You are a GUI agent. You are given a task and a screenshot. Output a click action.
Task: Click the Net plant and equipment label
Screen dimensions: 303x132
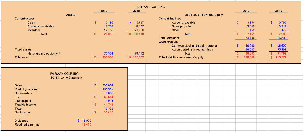coord(44,53)
